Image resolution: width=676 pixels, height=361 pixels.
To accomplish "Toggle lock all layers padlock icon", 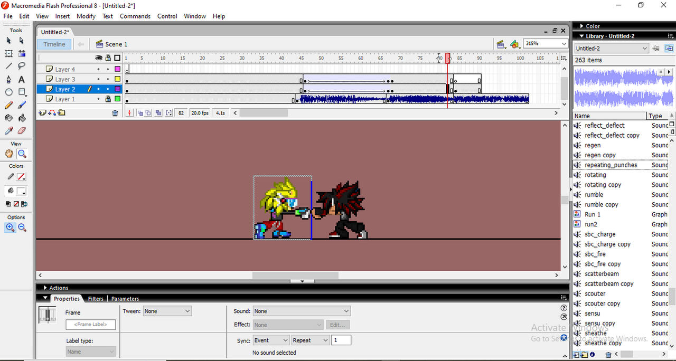I will (x=108, y=58).
